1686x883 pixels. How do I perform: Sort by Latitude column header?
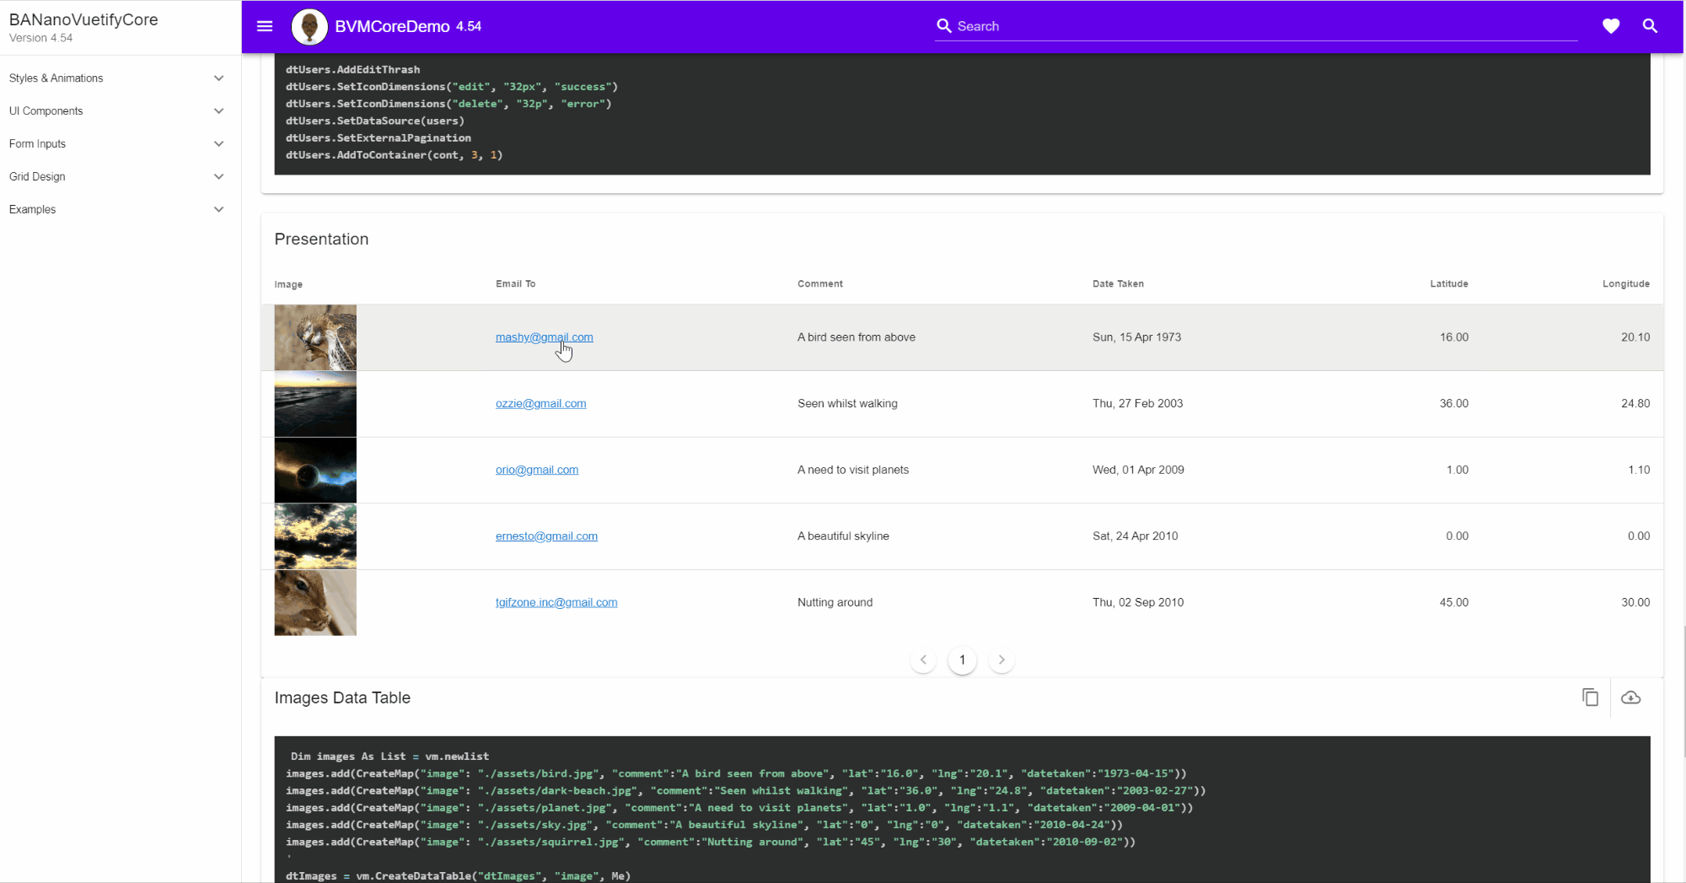coord(1448,284)
